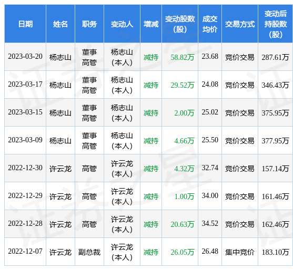
Task: Click the 日期 column header
Action: click(25, 24)
